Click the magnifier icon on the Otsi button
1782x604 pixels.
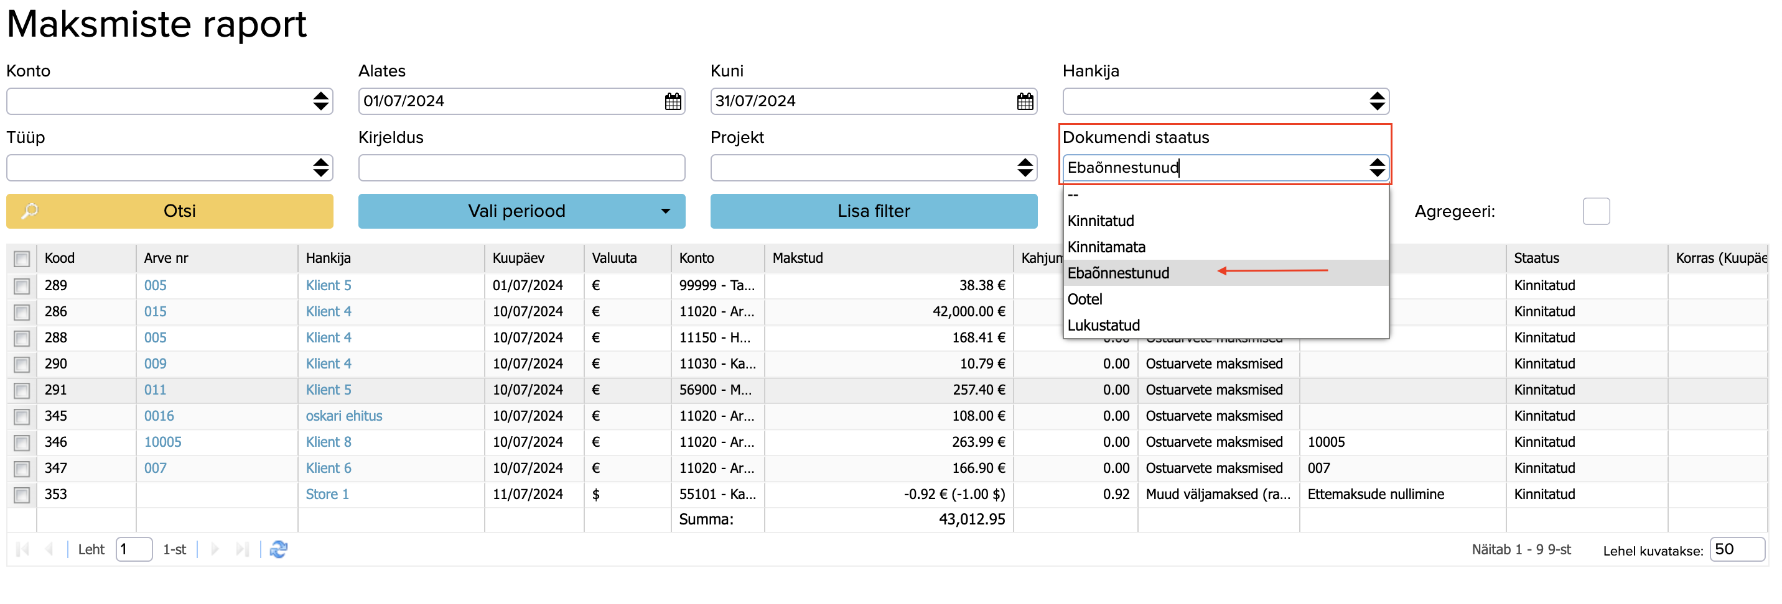tap(30, 211)
